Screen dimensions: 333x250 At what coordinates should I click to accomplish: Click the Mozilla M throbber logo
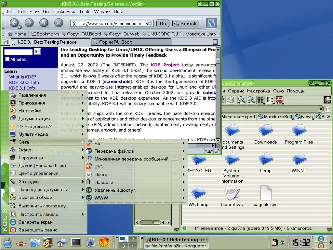[211, 23]
